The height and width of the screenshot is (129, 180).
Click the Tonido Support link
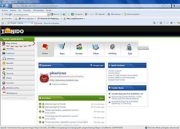pos(115,71)
